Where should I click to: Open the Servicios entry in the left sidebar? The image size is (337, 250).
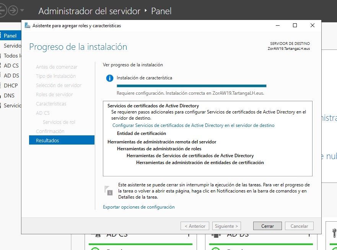(x=11, y=105)
